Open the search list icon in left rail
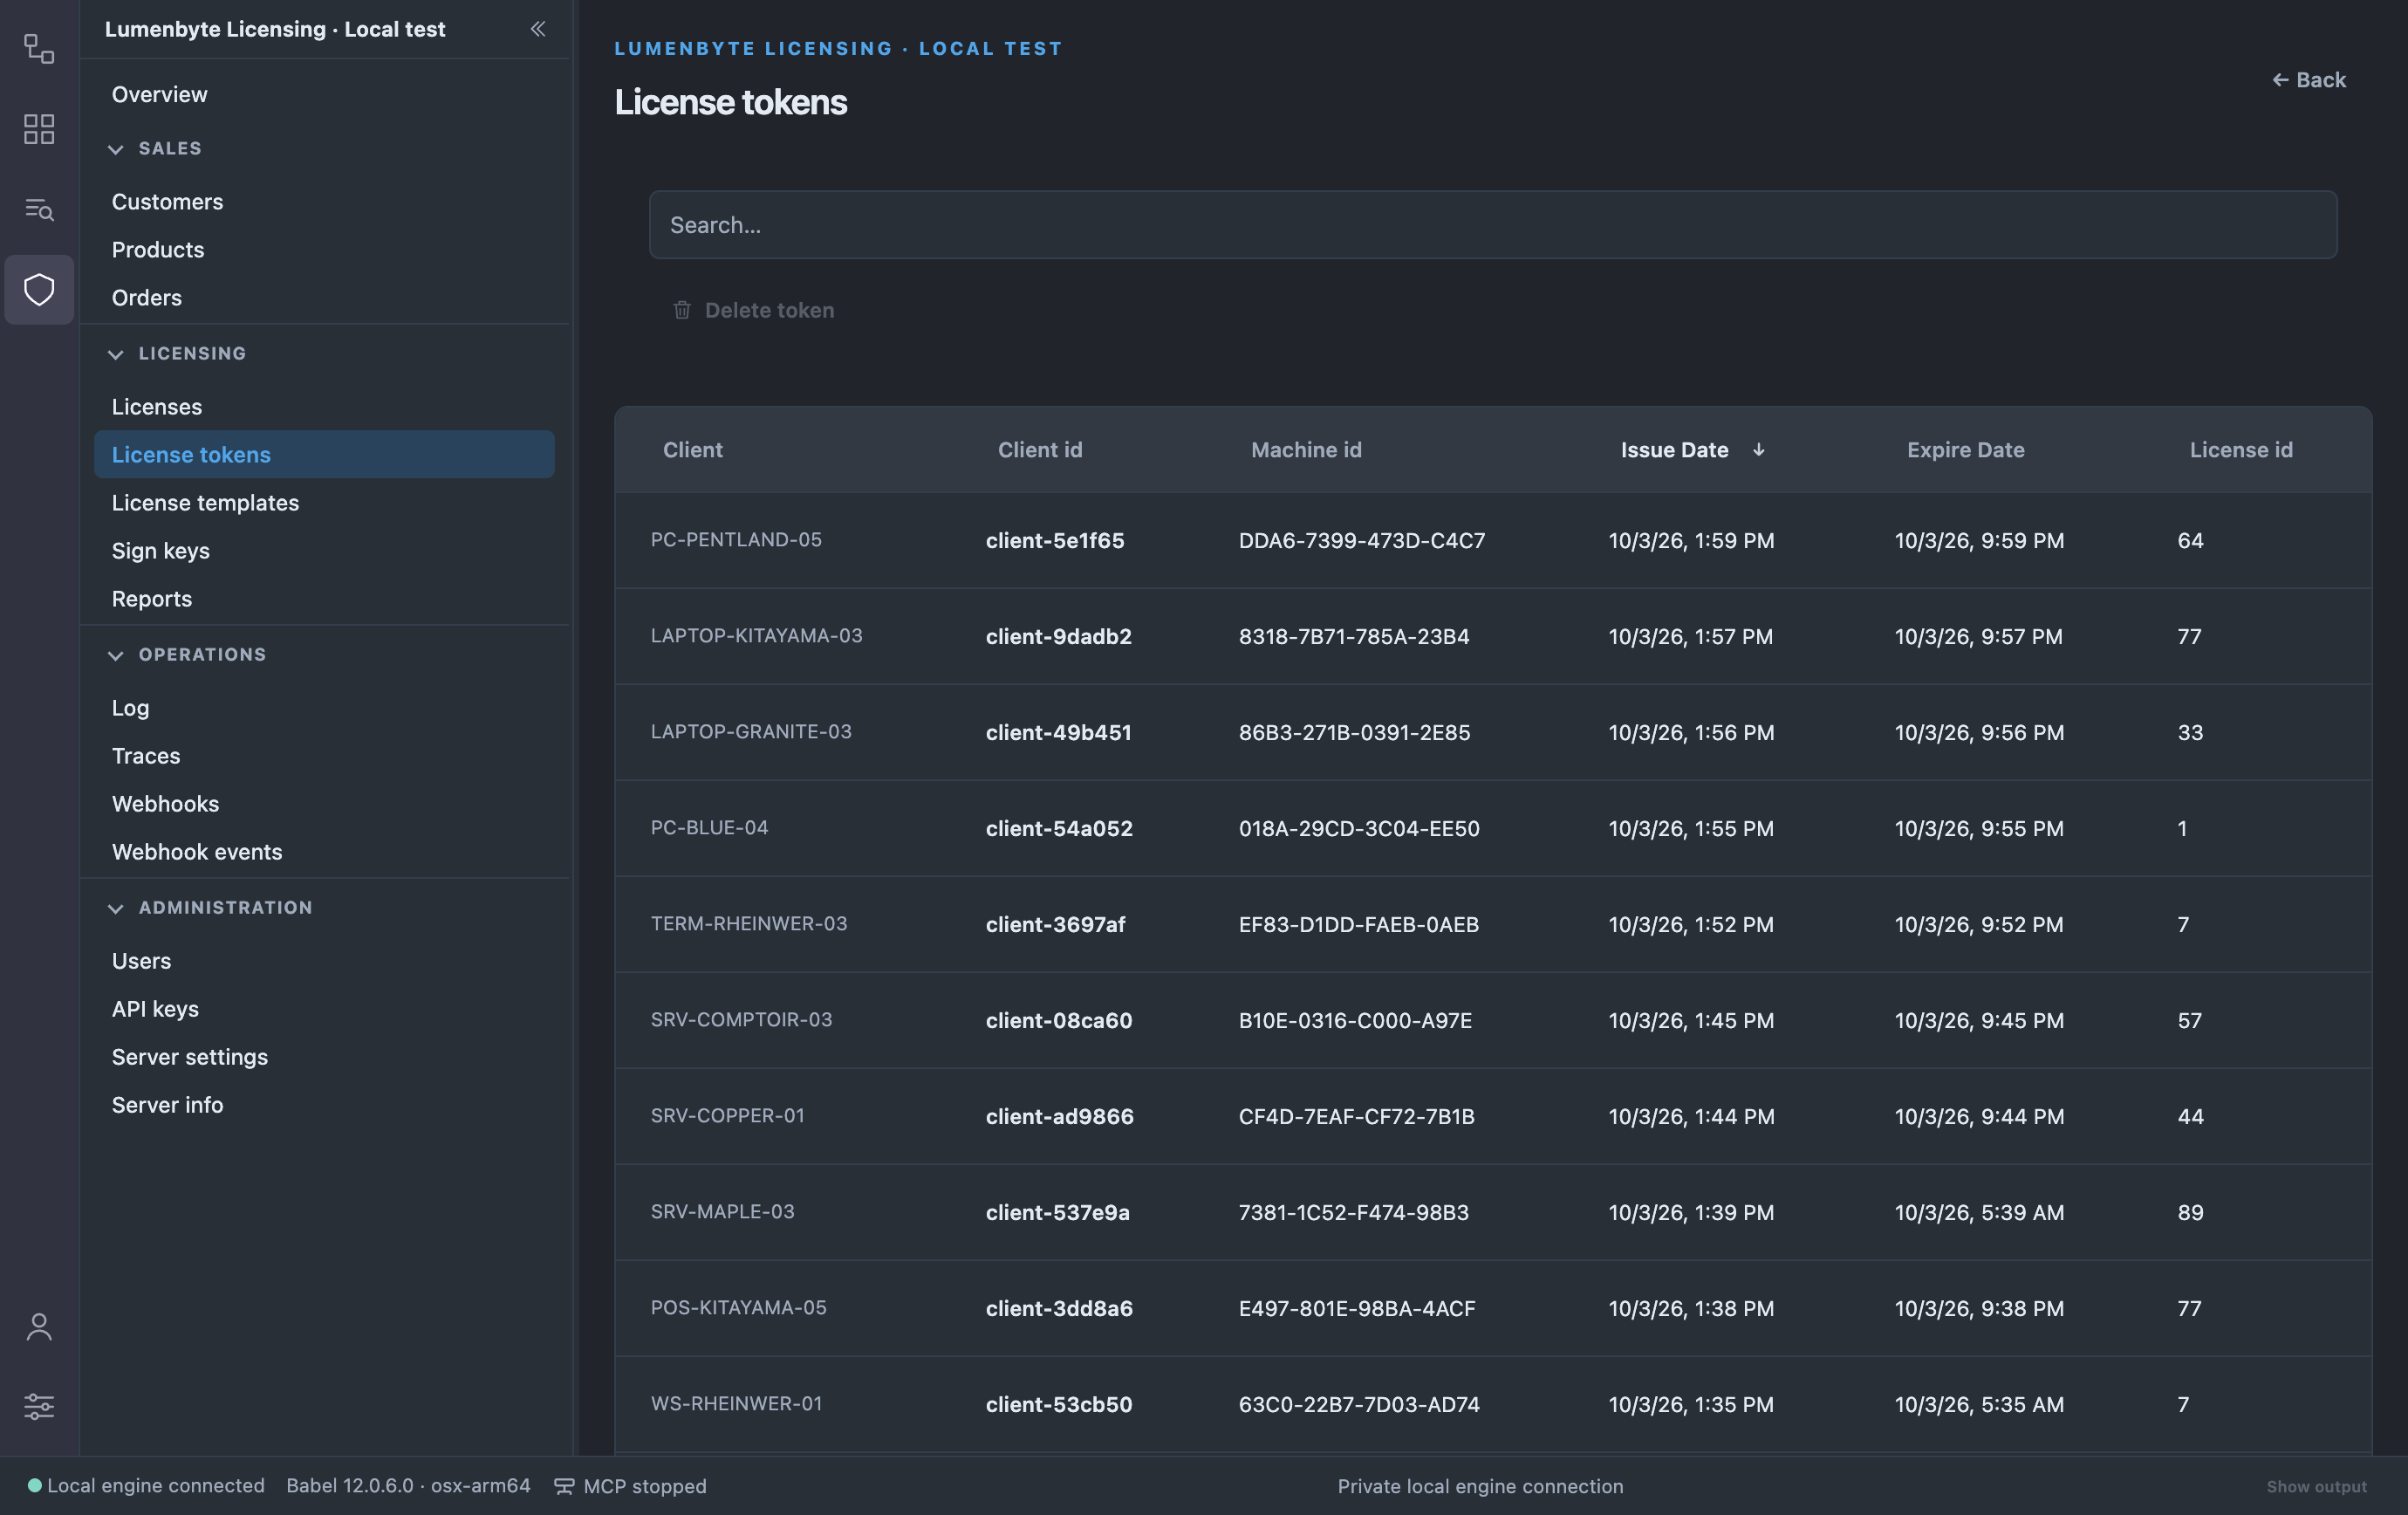 (39, 209)
